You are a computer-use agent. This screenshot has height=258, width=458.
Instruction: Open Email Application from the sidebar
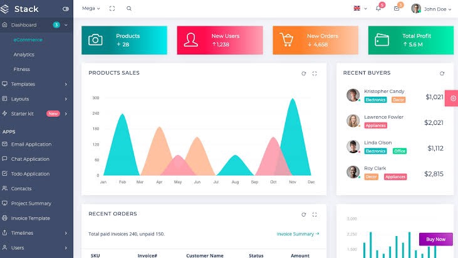(31, 144)
